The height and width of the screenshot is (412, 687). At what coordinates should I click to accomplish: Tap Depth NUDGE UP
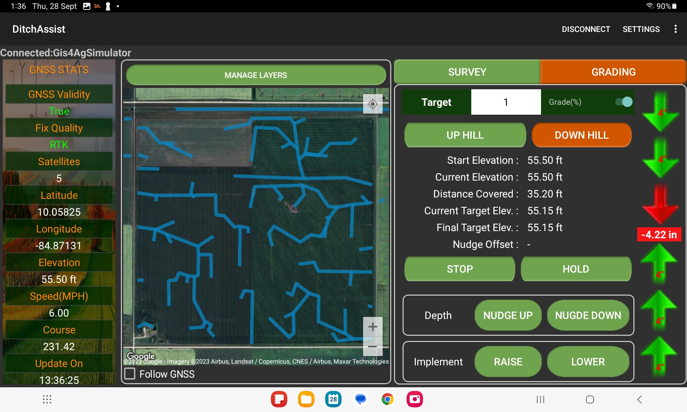click(508, 315)
